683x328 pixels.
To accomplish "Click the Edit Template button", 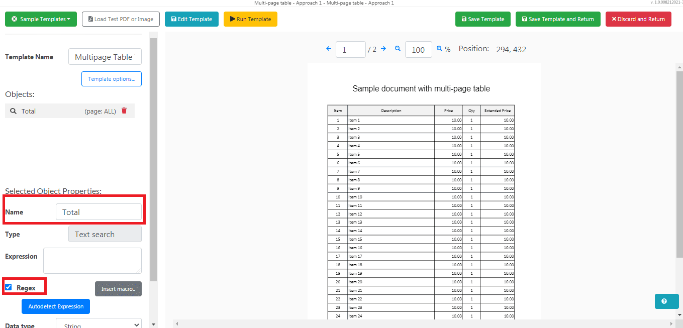I will (x=191, y=19).
